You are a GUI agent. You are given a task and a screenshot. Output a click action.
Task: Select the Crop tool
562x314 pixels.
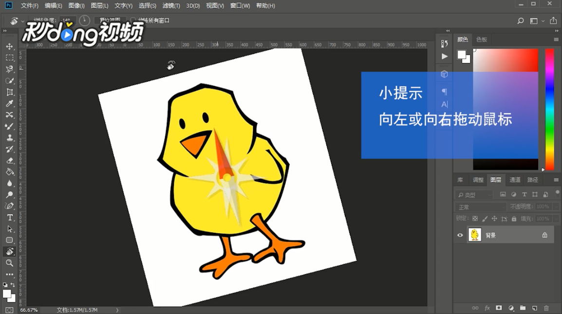(x=10, y=92)
